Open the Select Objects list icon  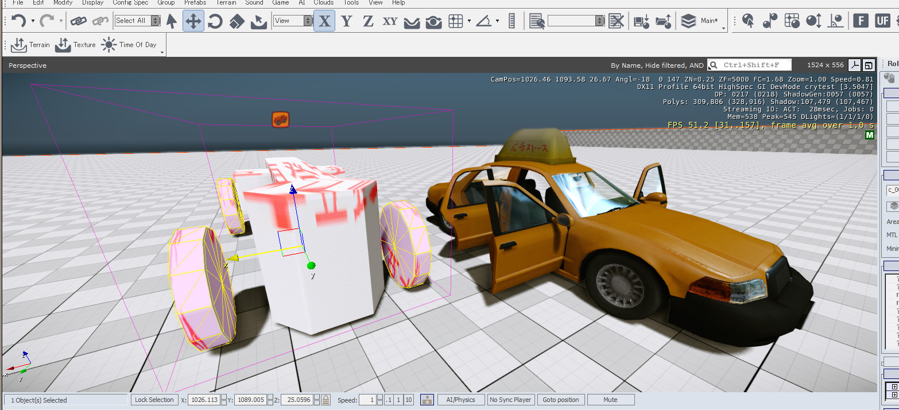537,21
